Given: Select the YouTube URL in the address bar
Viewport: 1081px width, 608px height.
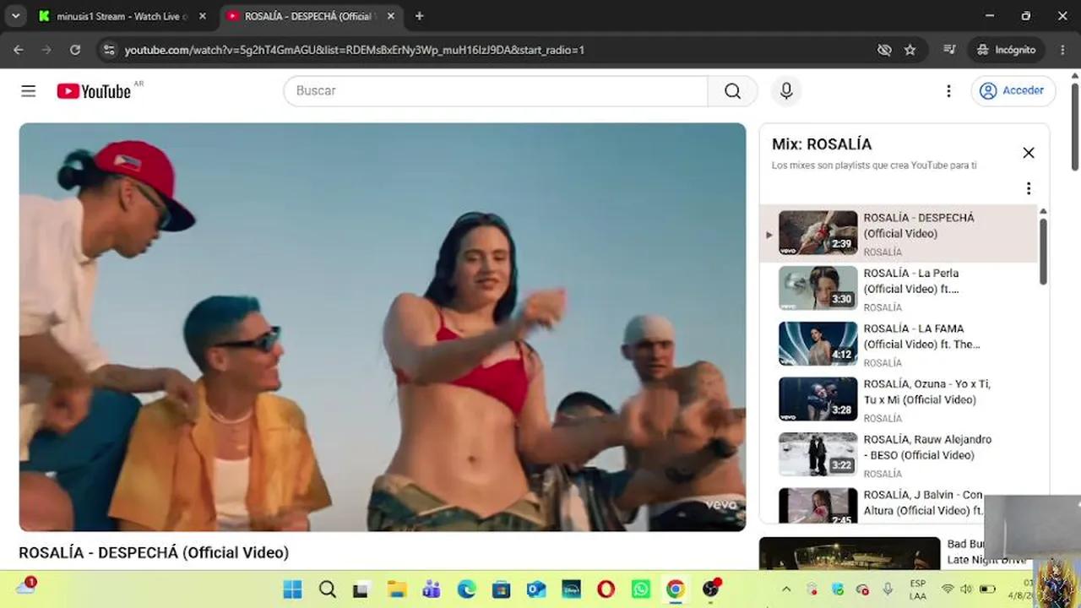Looking at the screenshot, I should click(355, 50).
